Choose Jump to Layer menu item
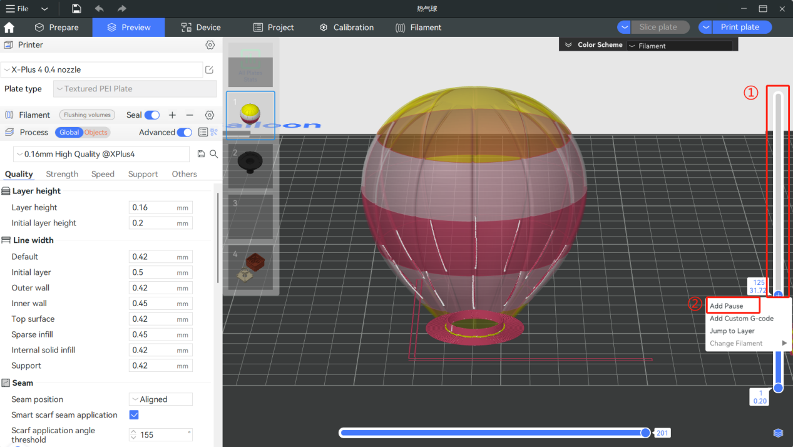Image resolution: width=793 pixels, height=447 pixels. [732, 331]
